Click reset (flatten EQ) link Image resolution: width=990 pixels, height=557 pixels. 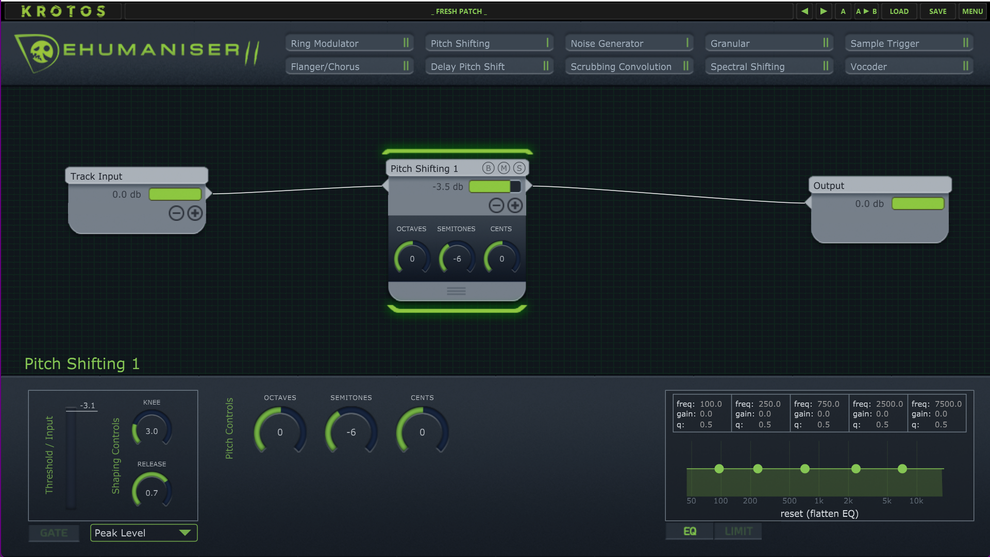point(819,513)
